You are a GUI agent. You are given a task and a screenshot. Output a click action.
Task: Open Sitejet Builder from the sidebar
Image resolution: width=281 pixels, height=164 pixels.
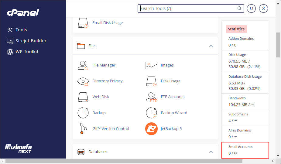(31, 41)
